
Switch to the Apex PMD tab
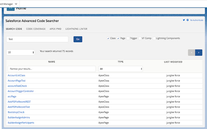[x=55, y=29]
